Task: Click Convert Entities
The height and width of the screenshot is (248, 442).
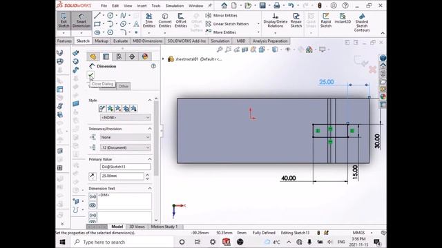Action: [165, 21]
